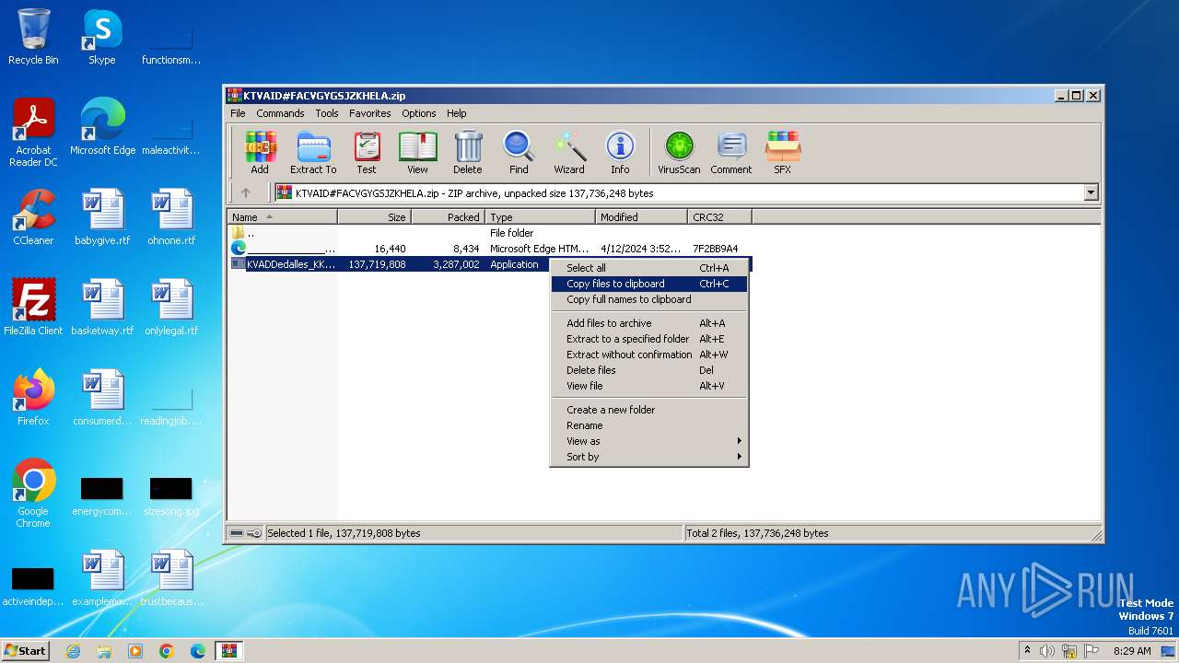Click the Add toolbar icon in WinRAR
Viewport: 1179px width, 663px height.
click(x=260, y=153)
